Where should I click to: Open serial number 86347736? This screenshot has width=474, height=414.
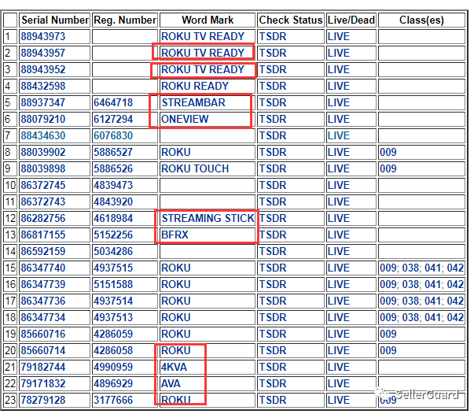pos(43,301)
